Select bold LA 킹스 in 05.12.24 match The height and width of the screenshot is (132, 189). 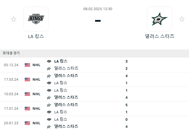(x=61, y=61)
